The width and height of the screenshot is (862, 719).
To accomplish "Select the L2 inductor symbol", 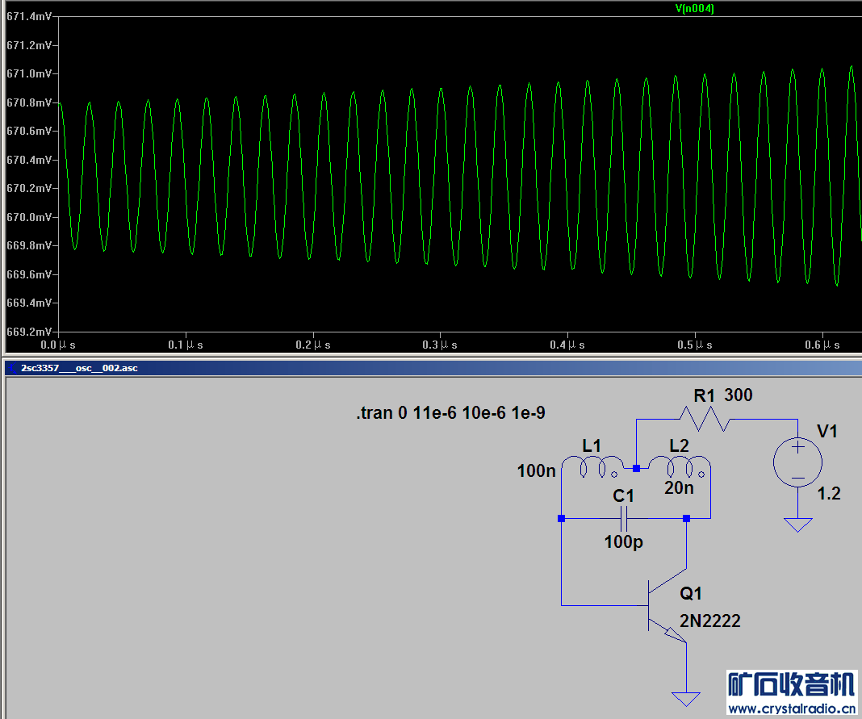I will pyautogui.click(x=679, y=466).
